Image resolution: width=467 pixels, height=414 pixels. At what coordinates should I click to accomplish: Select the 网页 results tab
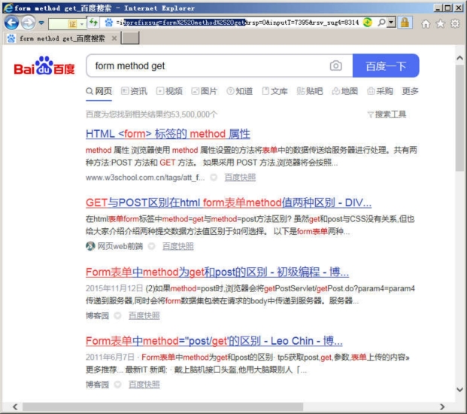pos(99,91)
